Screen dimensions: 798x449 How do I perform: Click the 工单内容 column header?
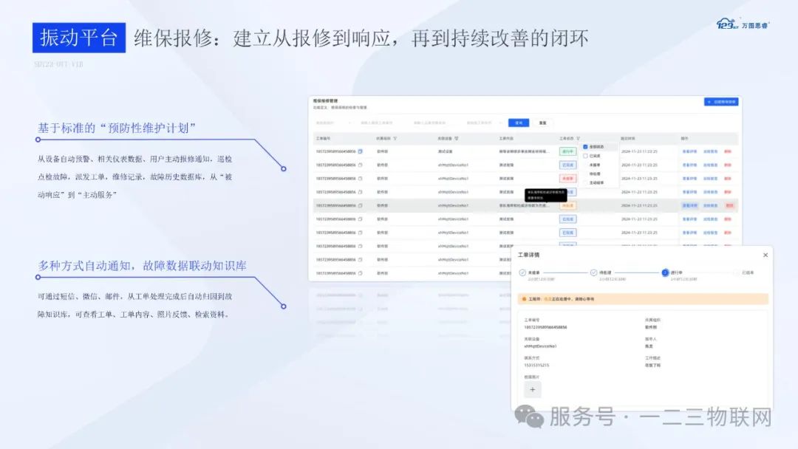[506, 138]
